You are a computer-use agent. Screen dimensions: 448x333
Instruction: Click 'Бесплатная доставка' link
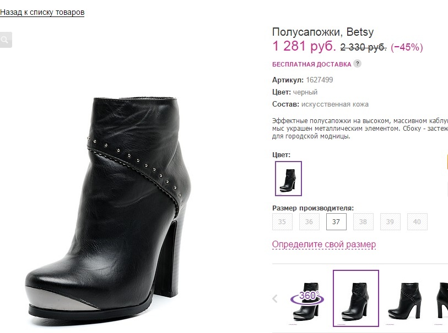point(311,64)
